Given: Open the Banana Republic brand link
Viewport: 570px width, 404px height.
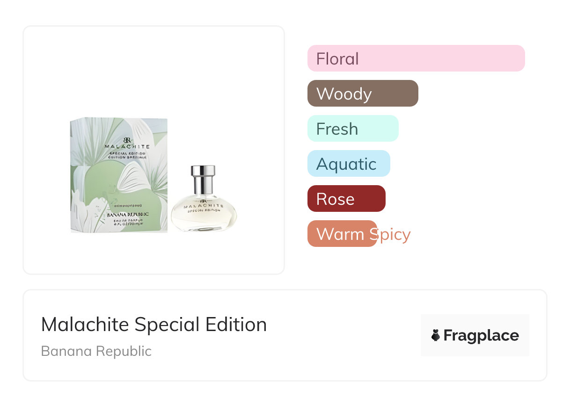Looking at the screenshot, I should [96, 351].
